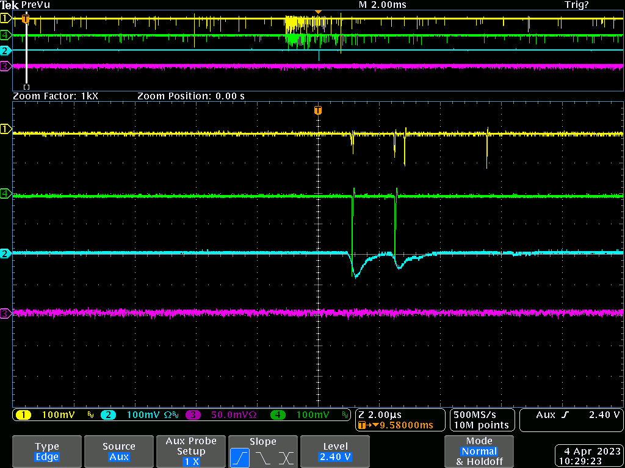Click channel 1 yellow ground marker in main graticule

pos(6,129)
